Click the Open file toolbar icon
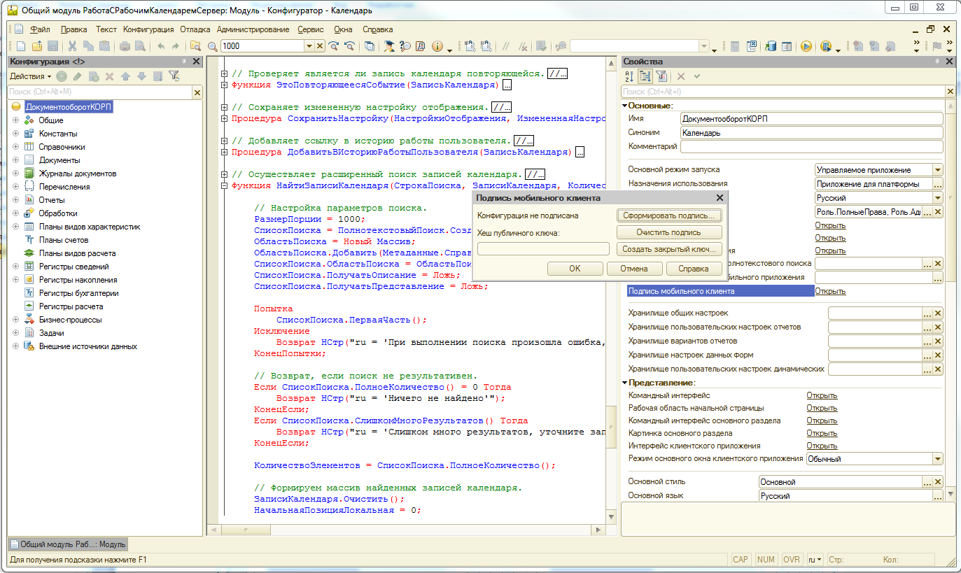The height and width of the screenshot is (573, 961). click(36, 46)
